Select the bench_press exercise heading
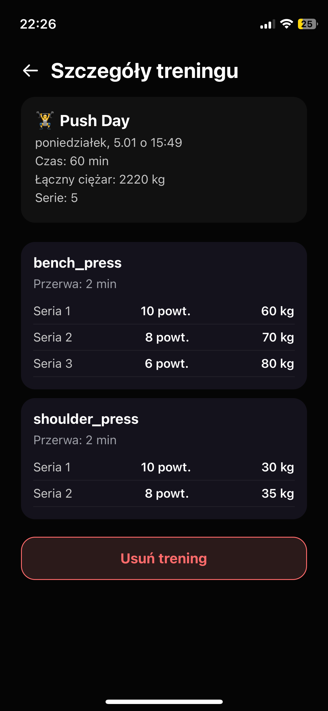The image size is (328, 711). pos(78,263)
